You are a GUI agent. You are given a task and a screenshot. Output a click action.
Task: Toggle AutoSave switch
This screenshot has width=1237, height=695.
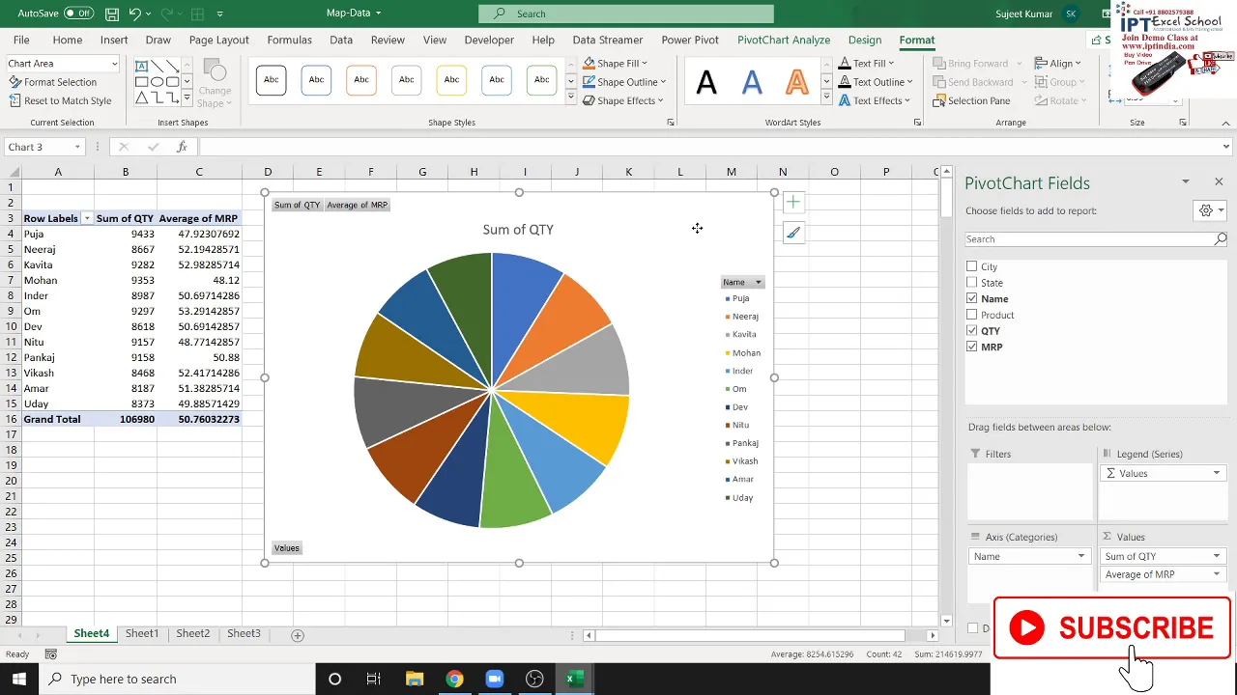[x=78, y=14]
